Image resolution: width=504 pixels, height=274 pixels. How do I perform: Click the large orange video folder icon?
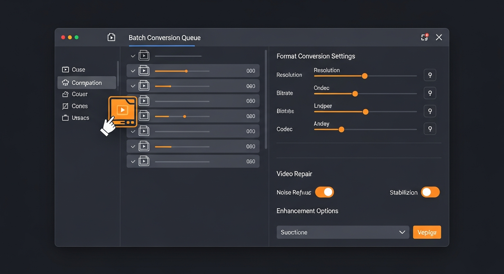[x=123, y=111]
